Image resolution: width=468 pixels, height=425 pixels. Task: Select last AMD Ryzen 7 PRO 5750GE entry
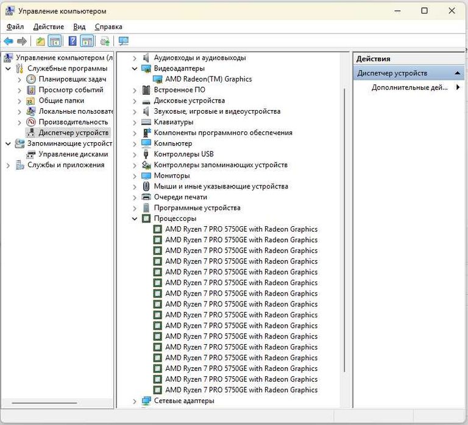(x=241, y=390)
